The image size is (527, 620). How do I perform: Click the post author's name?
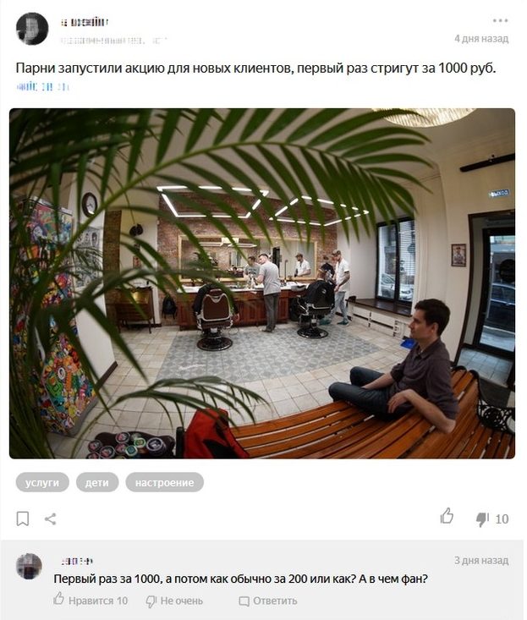point(85,22)
